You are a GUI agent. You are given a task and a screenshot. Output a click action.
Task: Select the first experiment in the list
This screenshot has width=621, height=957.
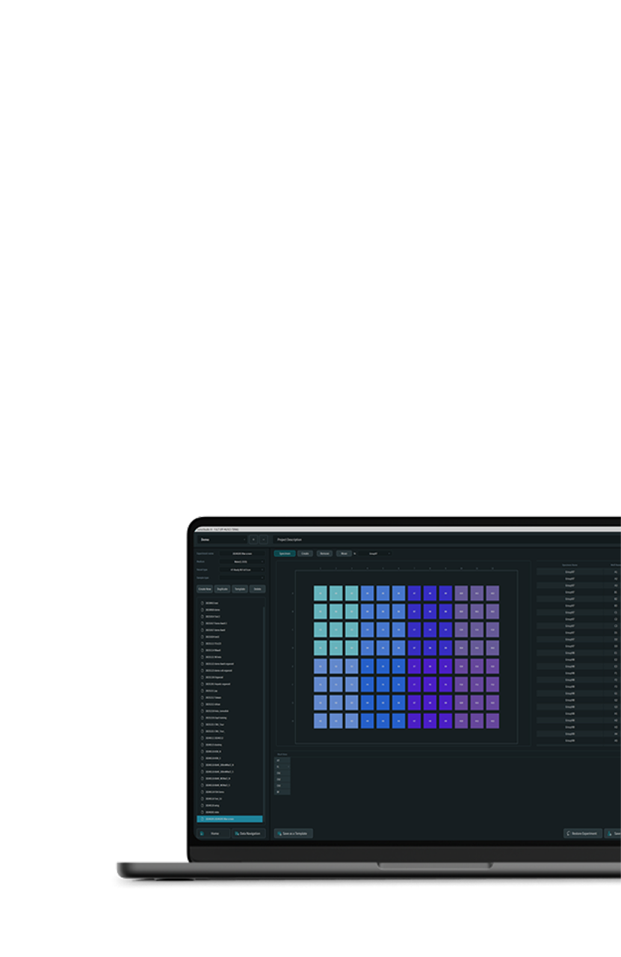point(229,603)
